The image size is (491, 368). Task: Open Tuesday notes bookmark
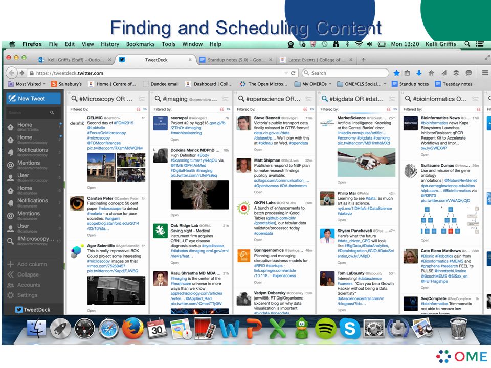point(454,84)
